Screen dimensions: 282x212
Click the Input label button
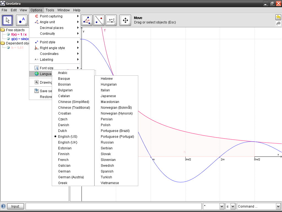(15, 206)
